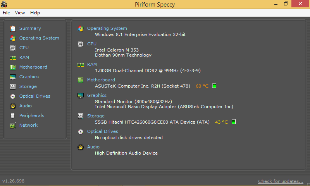Minimize the Piriform Speccy window

(276, 4)
